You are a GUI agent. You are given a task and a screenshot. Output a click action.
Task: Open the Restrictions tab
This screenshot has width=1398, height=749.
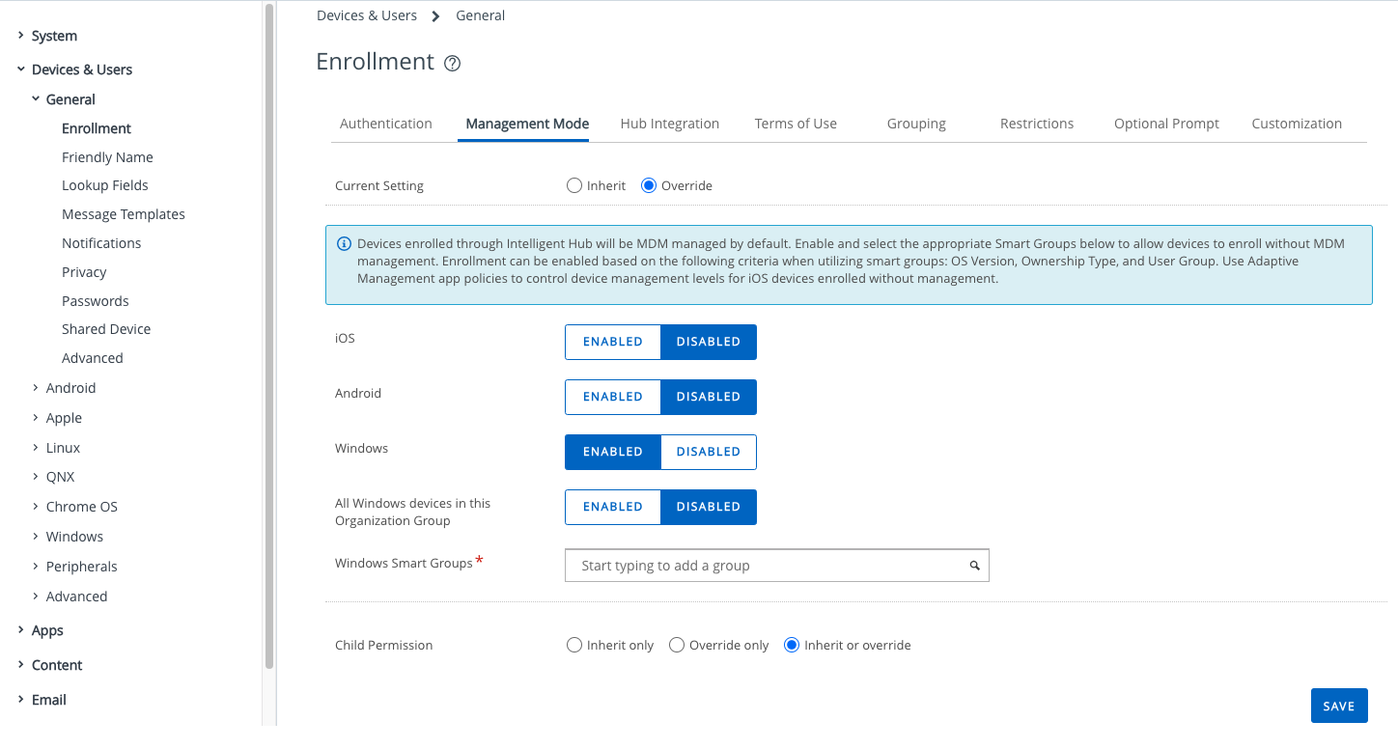1036,124
